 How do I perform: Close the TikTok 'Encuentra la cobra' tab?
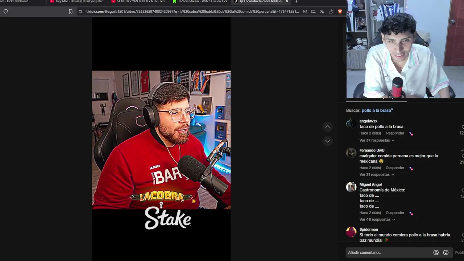[x=287, y=1]
